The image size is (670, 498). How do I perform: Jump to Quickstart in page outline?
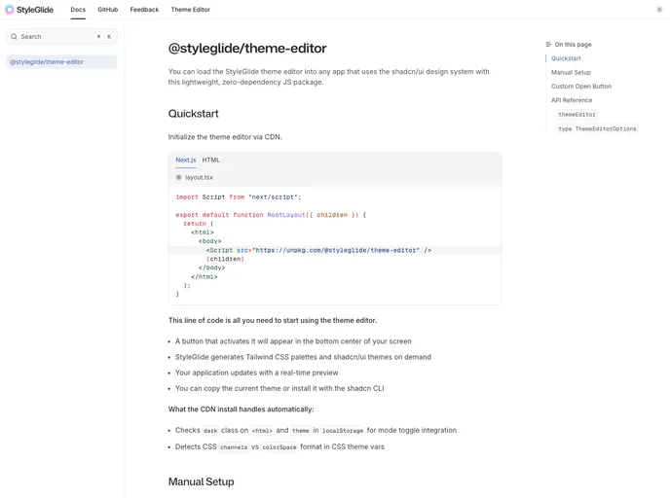[566, 58]
